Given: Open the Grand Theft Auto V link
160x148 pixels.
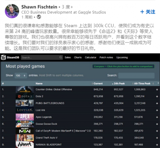Looking at the screenshot, I should tap(46, 138).
